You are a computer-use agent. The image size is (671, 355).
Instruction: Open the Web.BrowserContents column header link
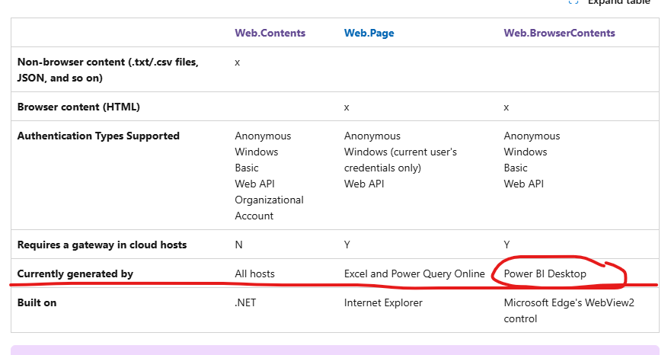point(559,33)
